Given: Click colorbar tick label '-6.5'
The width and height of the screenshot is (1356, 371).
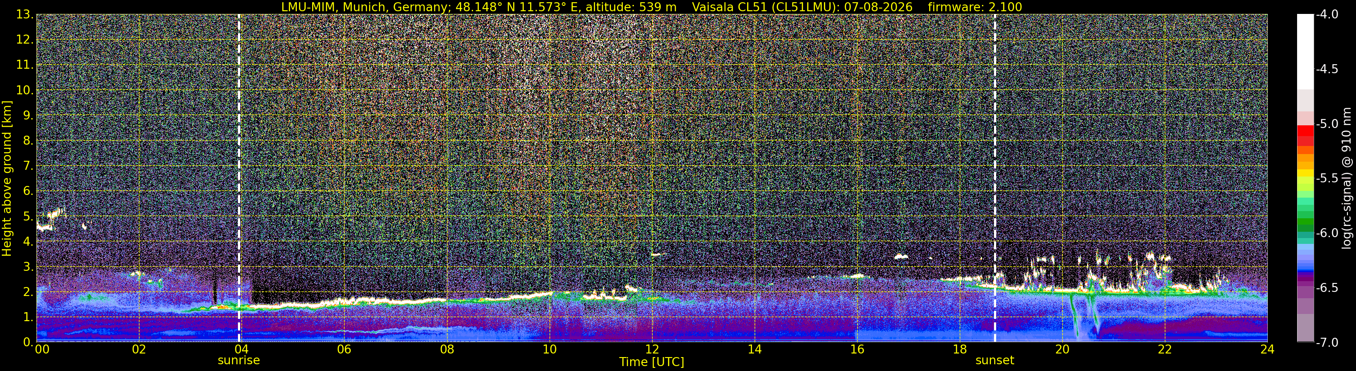Looking at the screenshot, I should [1327, 287].
